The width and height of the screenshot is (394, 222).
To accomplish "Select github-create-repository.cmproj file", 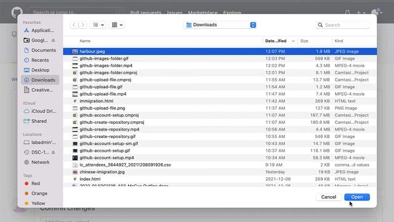I will [220, 122].
